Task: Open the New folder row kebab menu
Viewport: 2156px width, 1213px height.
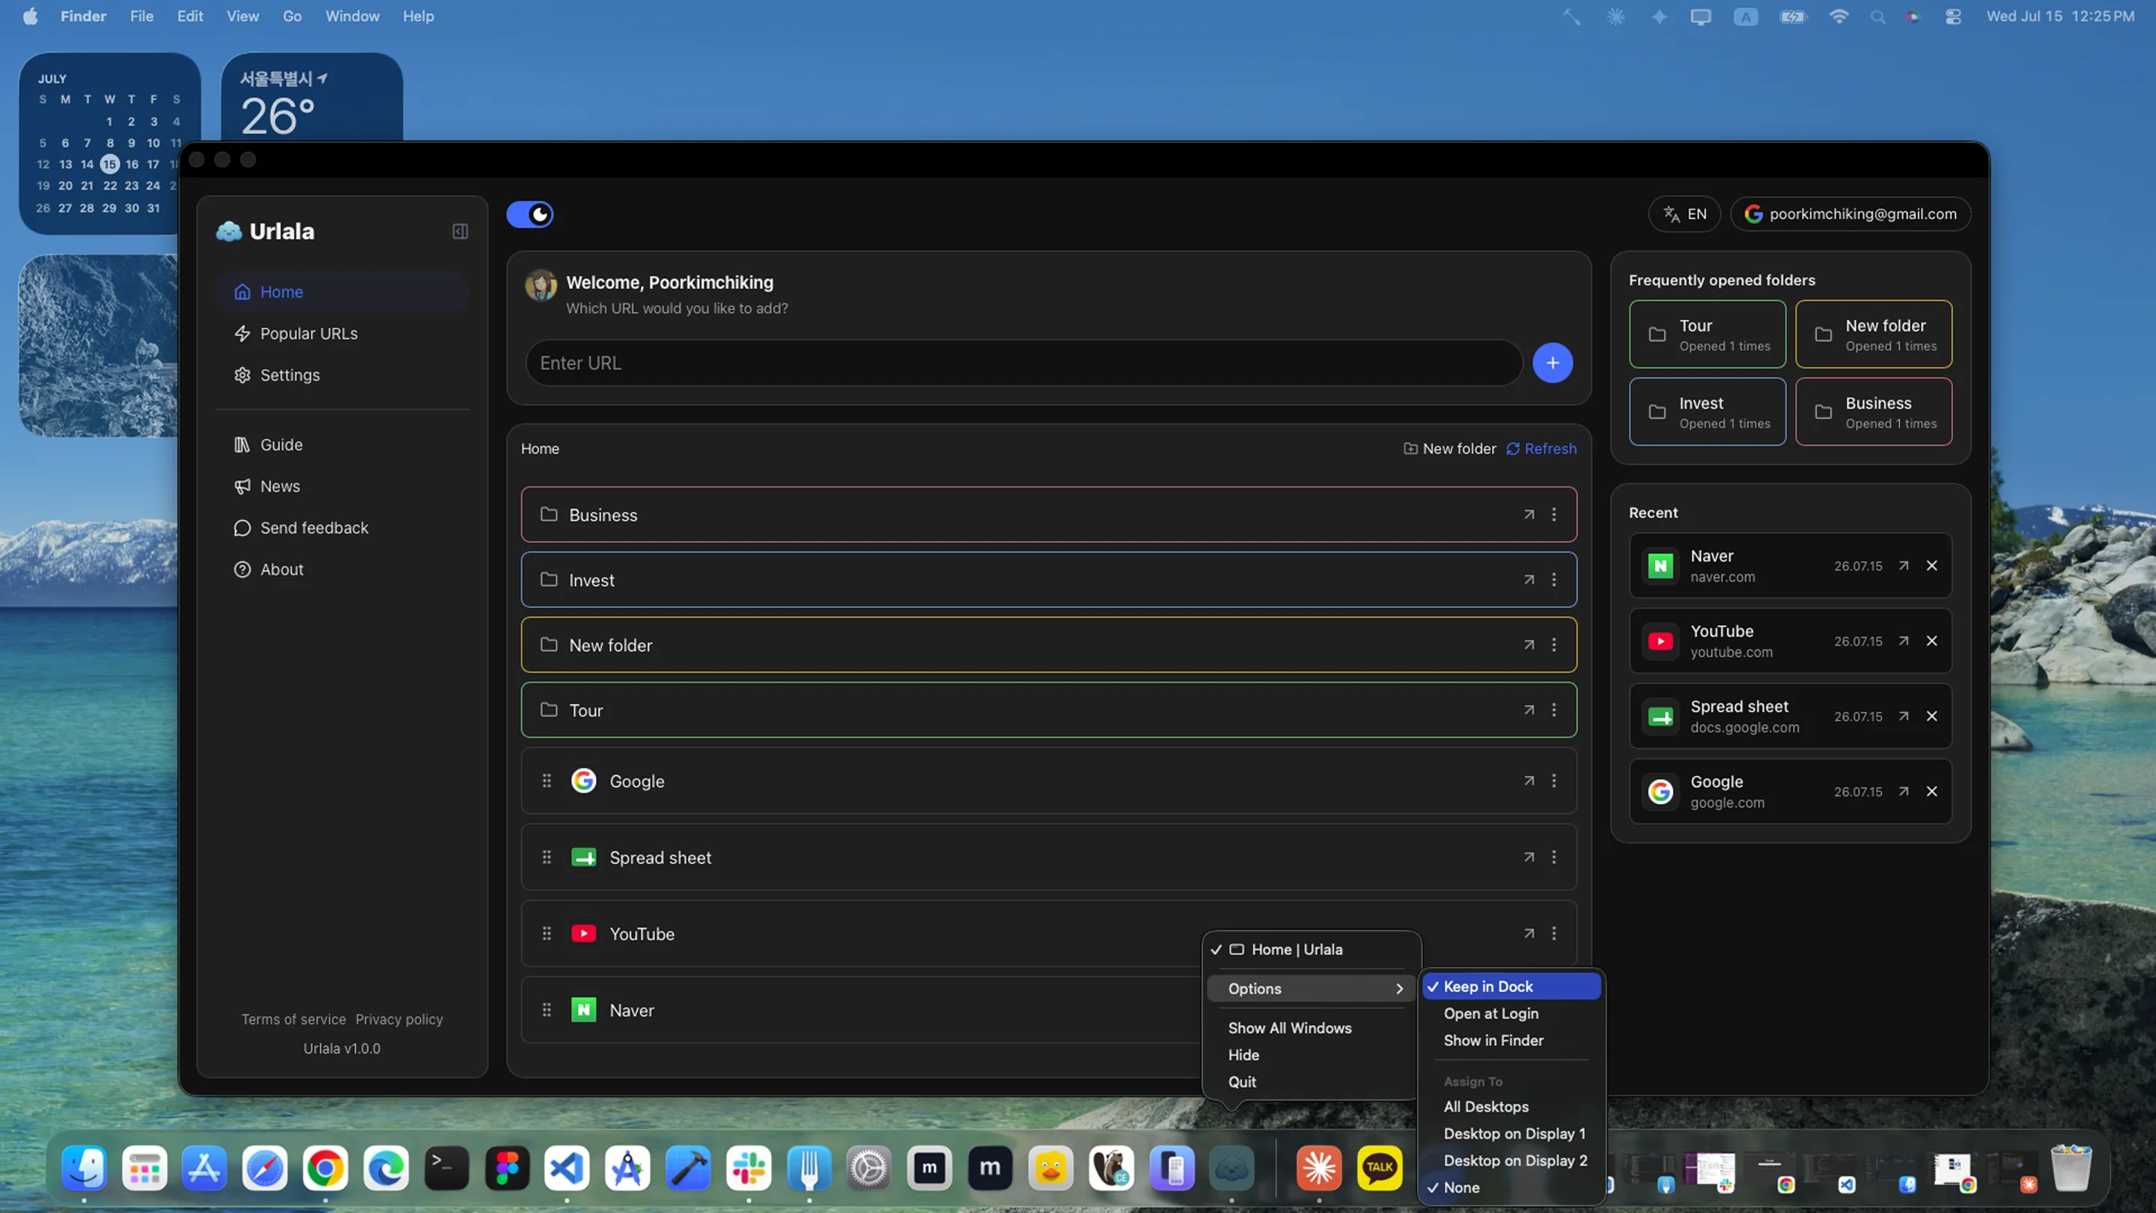Action: 1554,645
